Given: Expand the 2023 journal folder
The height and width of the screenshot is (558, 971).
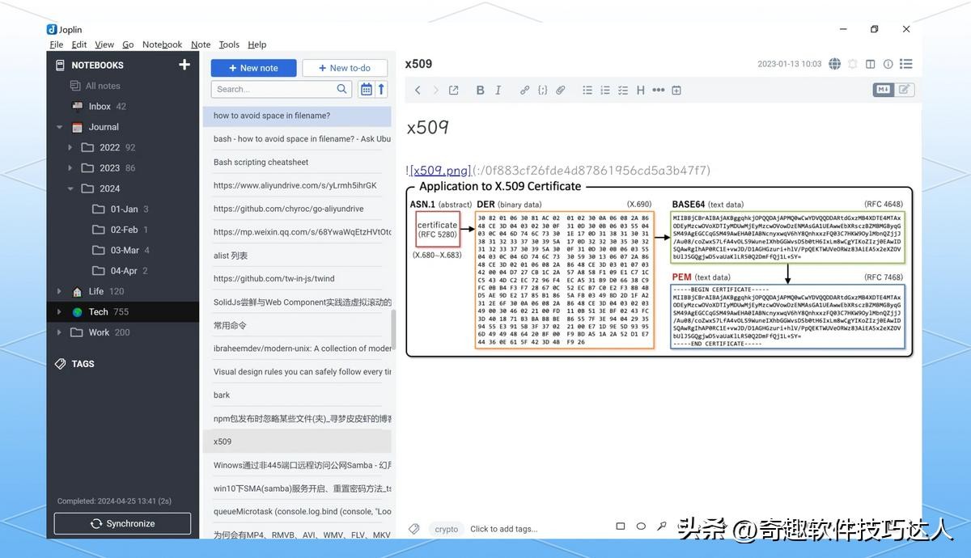Looking at the screenshot, I should (70, 168).
